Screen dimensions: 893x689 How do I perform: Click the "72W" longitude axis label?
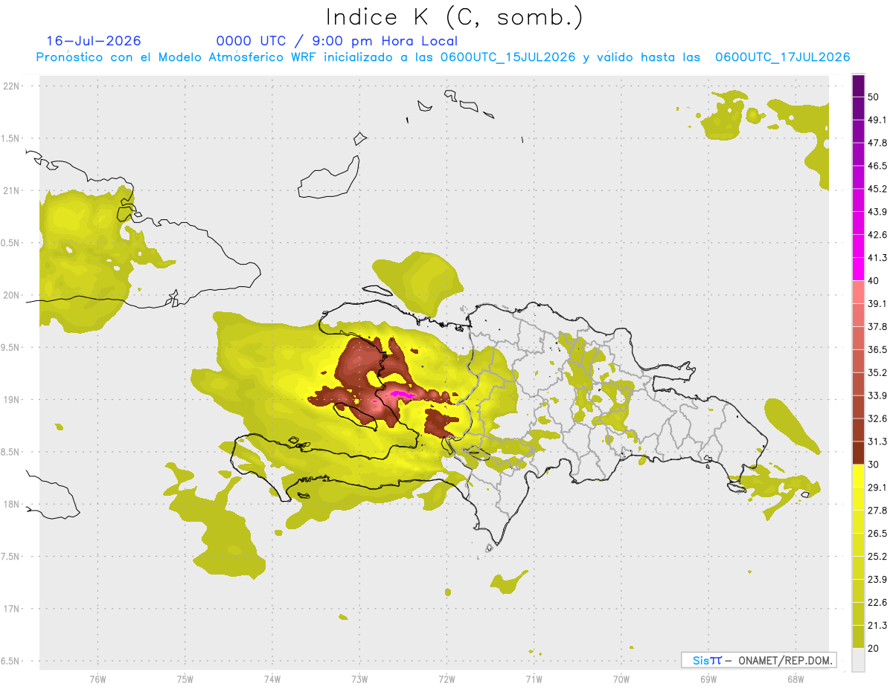coord(446,679)
